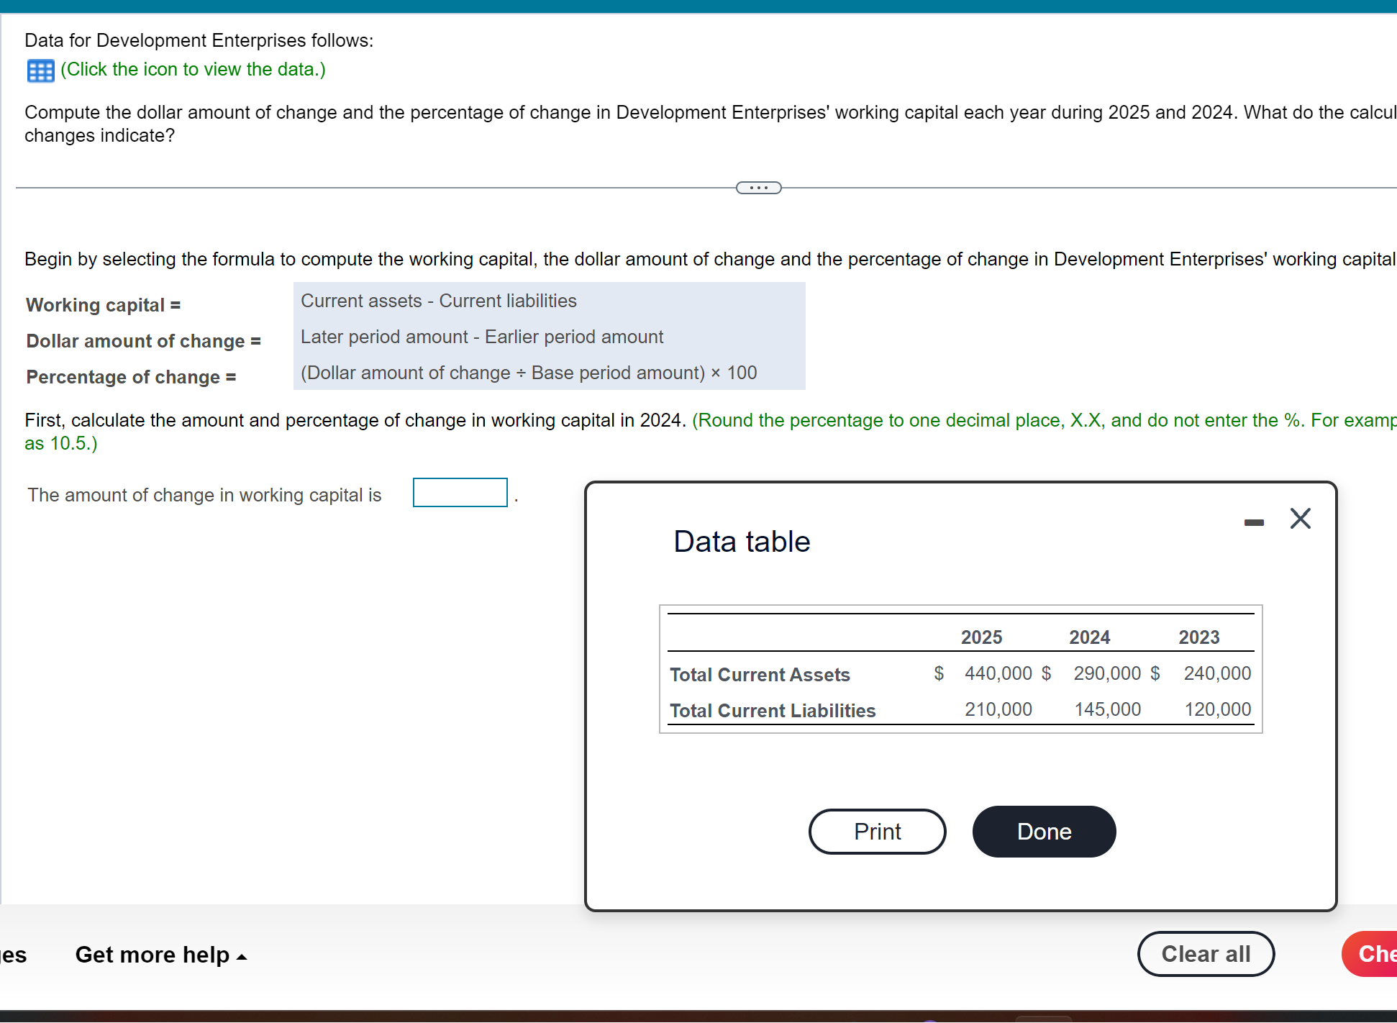Click the Total Current Assets row label
This screenshot has width=1397, height=1023.
pos(760,675)
